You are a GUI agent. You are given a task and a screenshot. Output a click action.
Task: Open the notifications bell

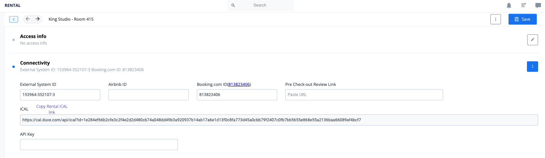(x=509, y=6)
